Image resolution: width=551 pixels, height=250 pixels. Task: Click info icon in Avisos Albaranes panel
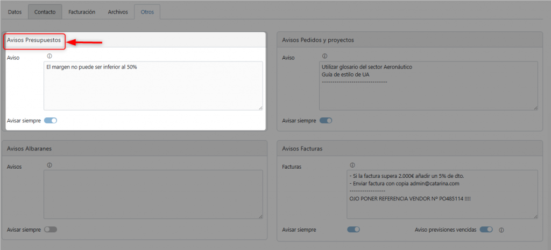click(x=50, y=165)
